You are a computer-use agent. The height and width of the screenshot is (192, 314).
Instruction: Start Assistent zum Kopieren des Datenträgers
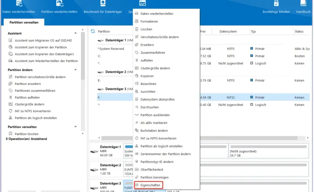(41, 54)
